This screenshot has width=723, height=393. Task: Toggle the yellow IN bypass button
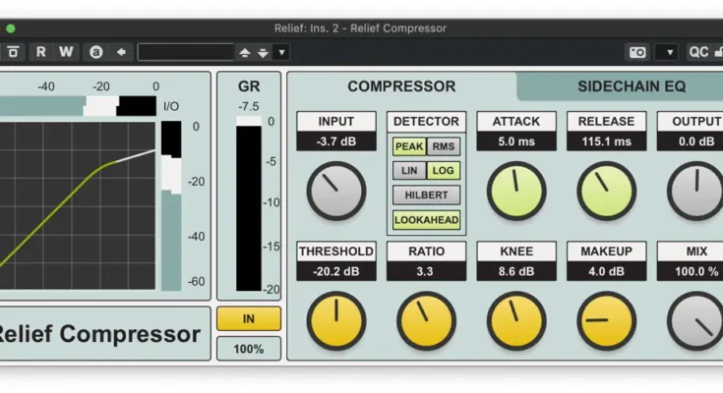click(x=249, y=319)
